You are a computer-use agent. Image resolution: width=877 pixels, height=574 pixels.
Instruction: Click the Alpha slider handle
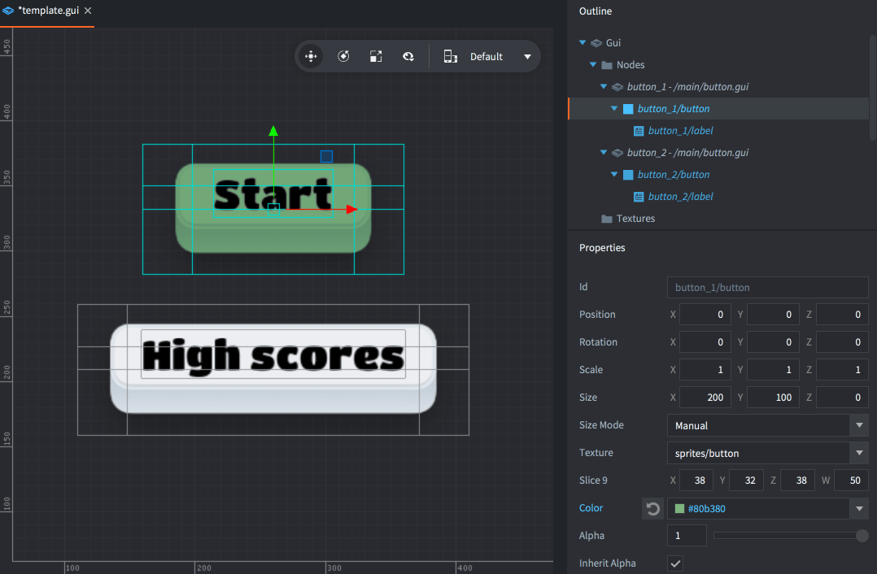[x=862, y=536]
